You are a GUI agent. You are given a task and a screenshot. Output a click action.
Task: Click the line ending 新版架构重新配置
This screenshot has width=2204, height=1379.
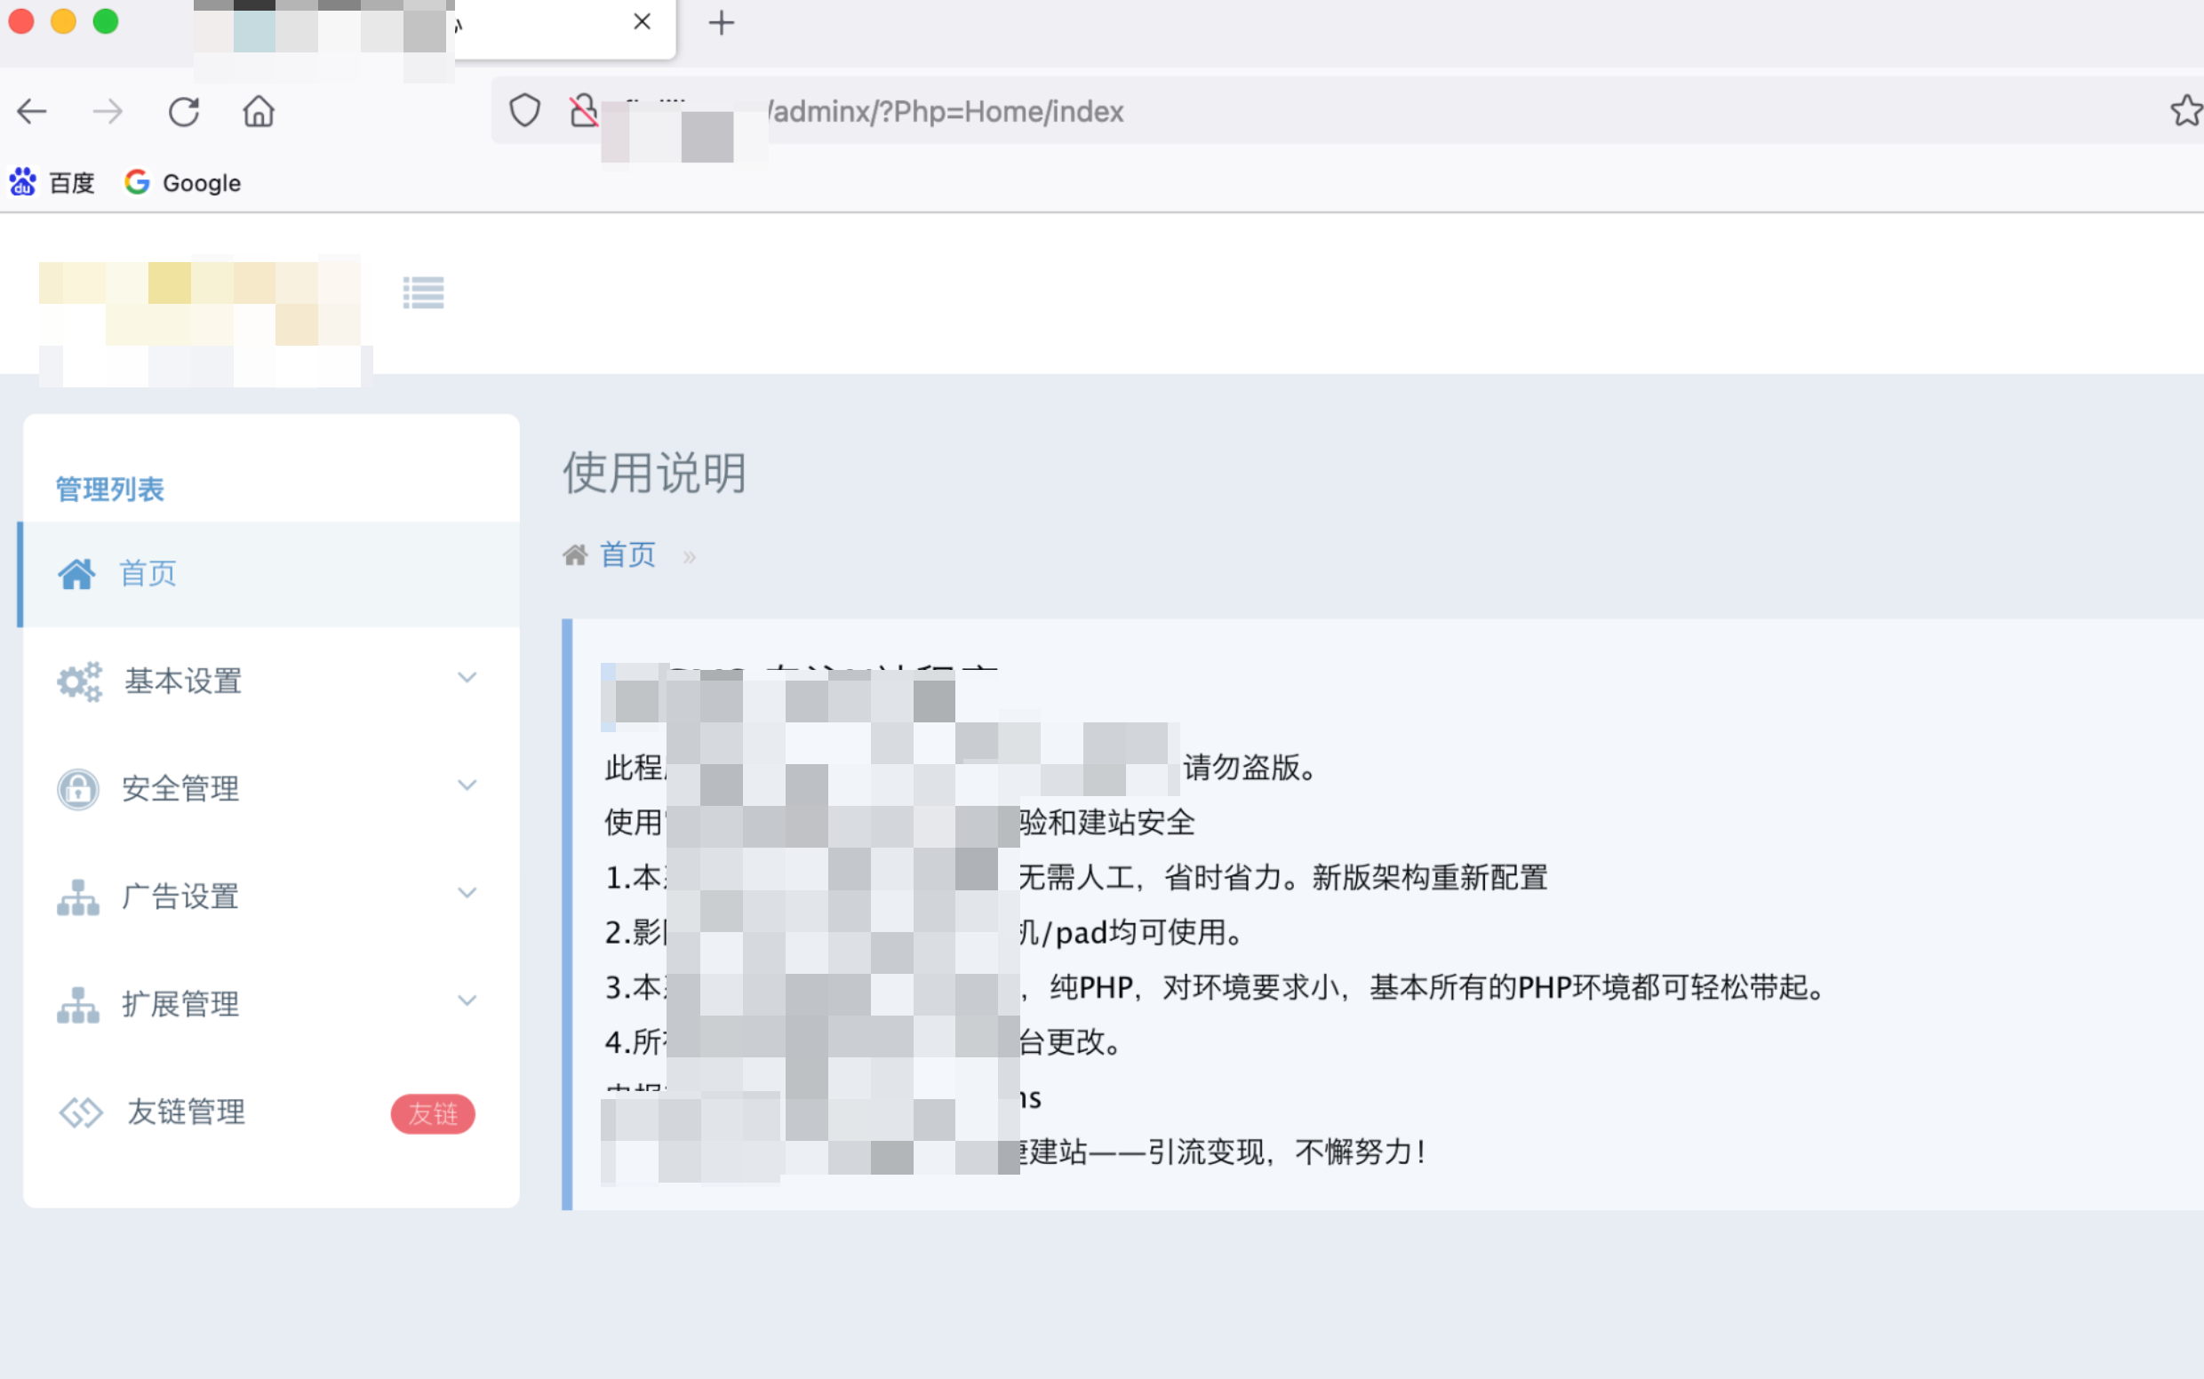[x=1076, y=877]
